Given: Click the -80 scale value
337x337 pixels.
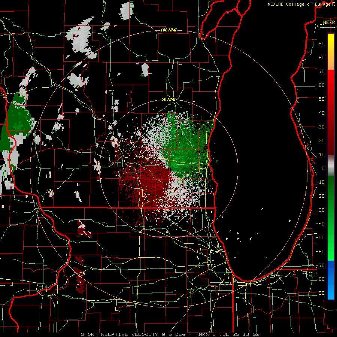Looking at the screenshot, I should point(320,279).
